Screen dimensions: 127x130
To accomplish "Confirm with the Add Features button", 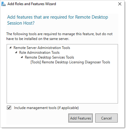I will click(x=80, y=118).
